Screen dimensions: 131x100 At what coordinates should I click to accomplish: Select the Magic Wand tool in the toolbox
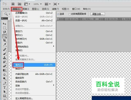[x=4, y=36]
